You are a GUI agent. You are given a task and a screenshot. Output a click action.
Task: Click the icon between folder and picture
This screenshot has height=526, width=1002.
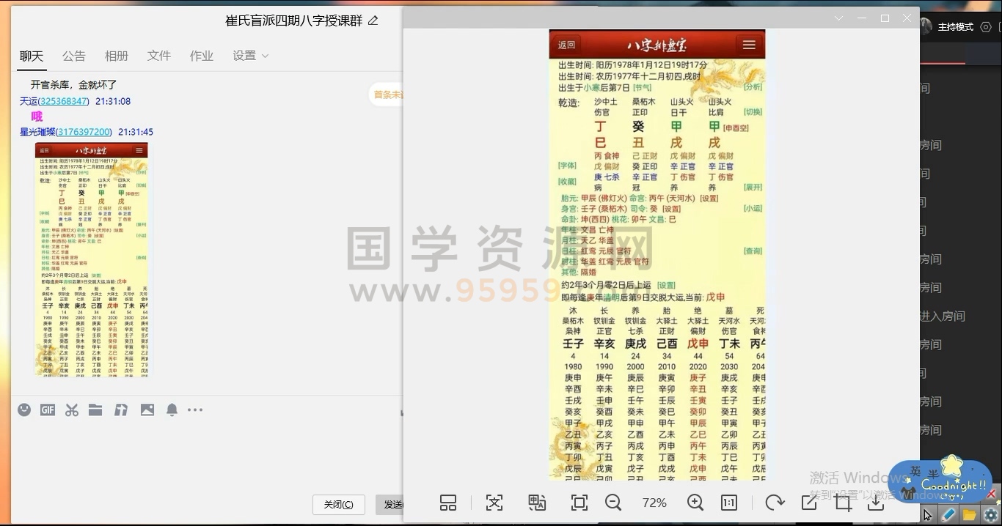pyautogui.click(x=121, y=410)
